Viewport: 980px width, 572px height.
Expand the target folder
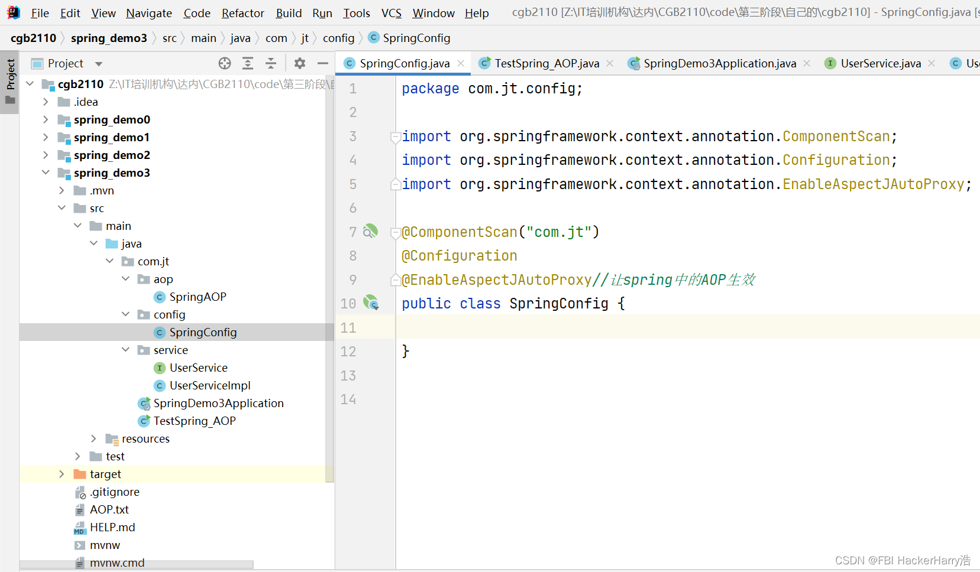[62, 474]
